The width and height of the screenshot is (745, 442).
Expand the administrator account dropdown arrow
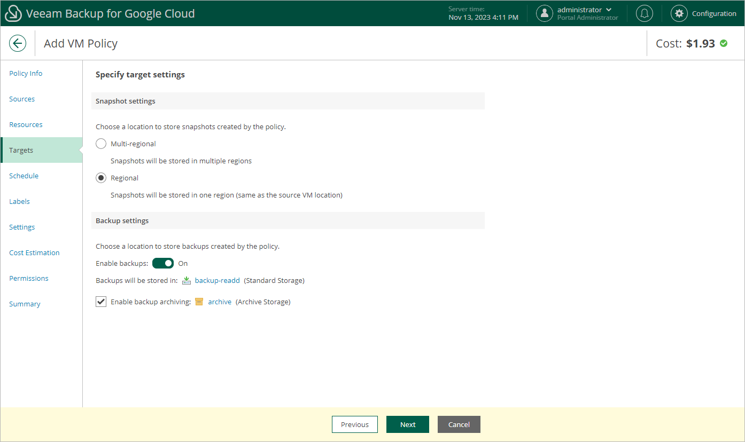pyautogui.click(x=609, y=10)
